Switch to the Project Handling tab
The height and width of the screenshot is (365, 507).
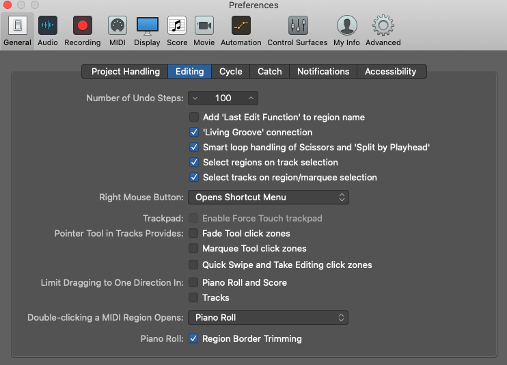point(126,71)
